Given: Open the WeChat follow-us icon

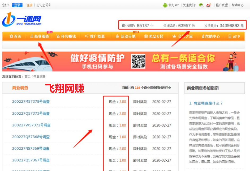Looking at the screenshot, I should pos(201,5).
